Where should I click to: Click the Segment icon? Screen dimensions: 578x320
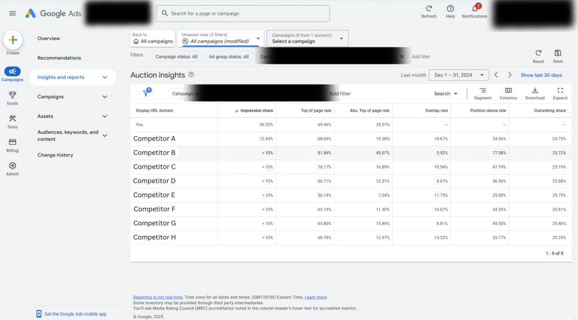(x=483, y=91)
